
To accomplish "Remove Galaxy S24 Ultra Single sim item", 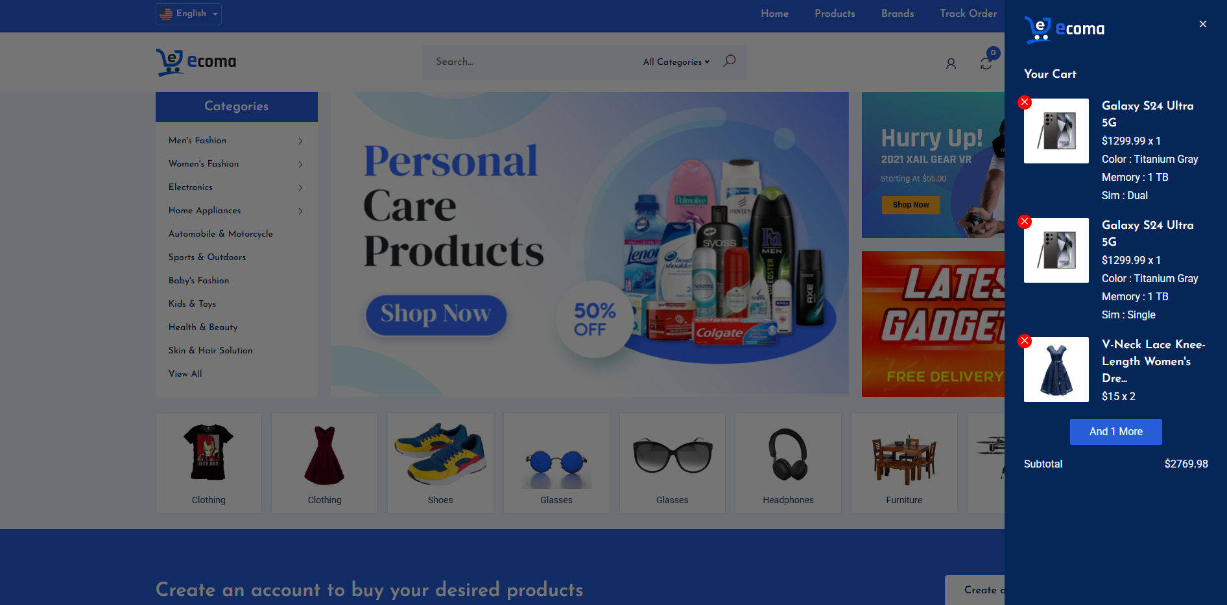I will (x=1025, y=222).
